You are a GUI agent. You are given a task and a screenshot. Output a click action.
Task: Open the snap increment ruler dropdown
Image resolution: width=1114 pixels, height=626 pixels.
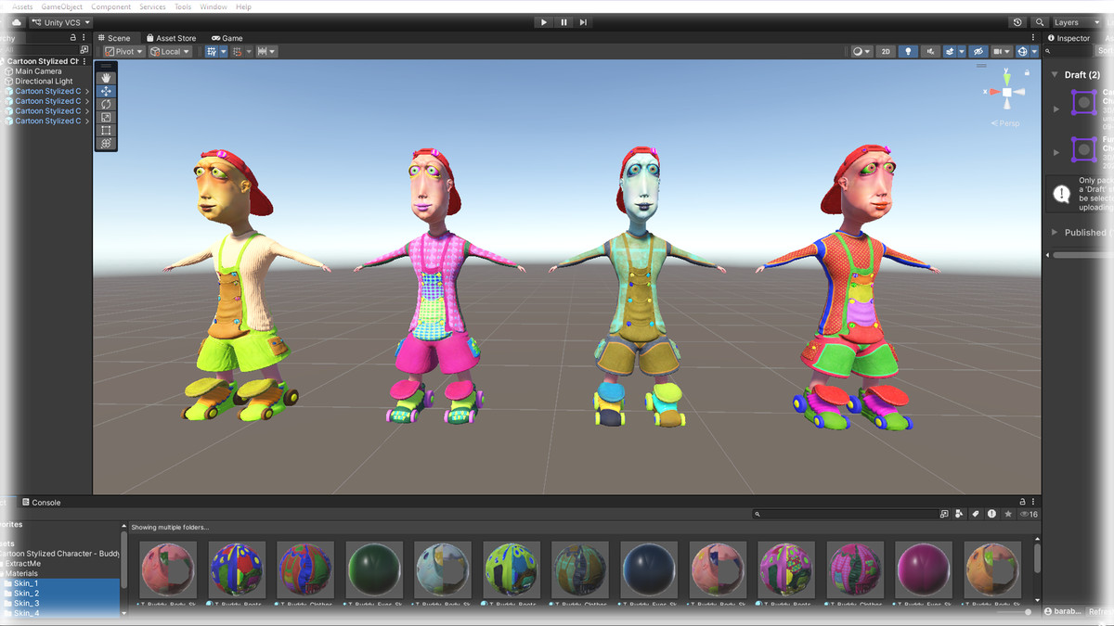[x=266, y=52]
